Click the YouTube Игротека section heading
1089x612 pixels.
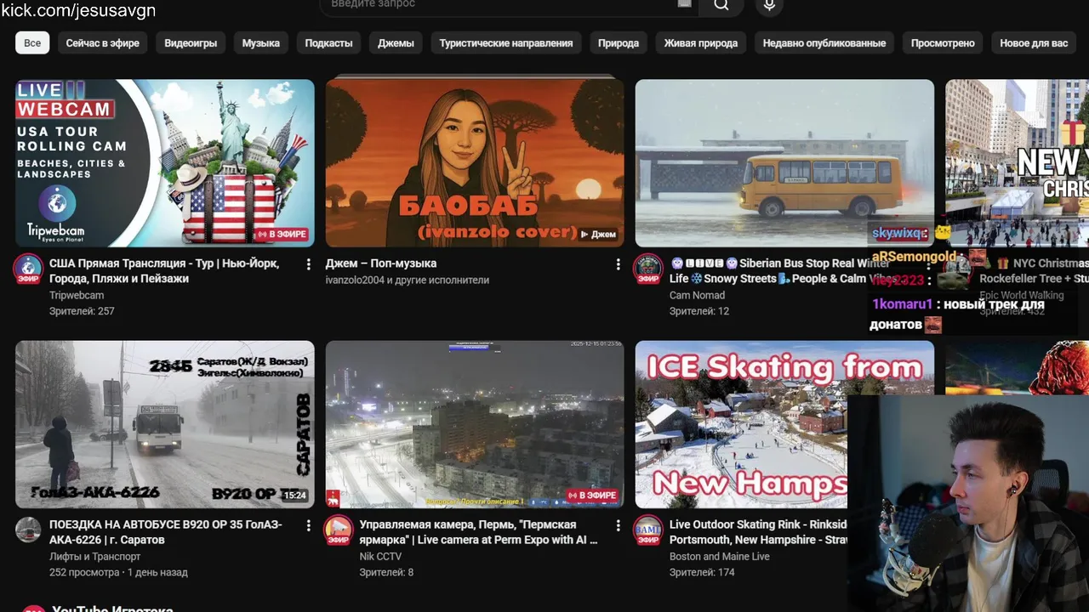(x=112, y=609)
